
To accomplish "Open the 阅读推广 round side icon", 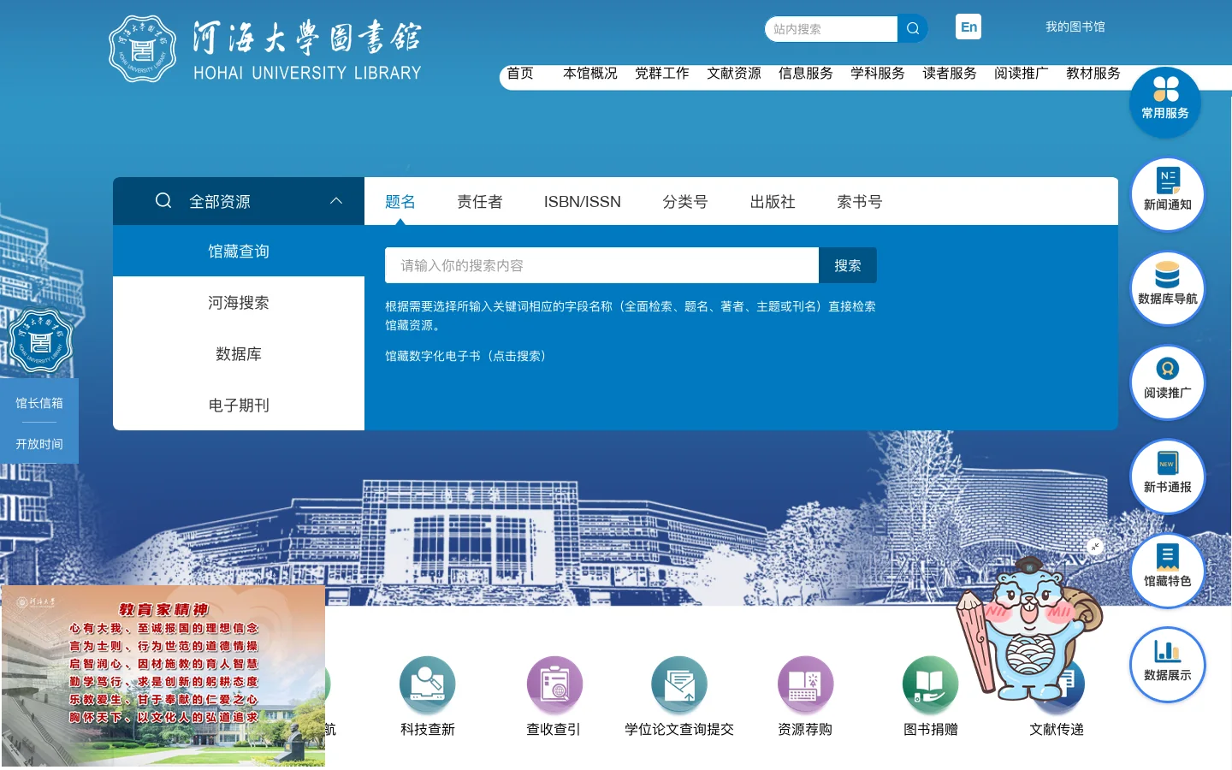I will 1168,382.
